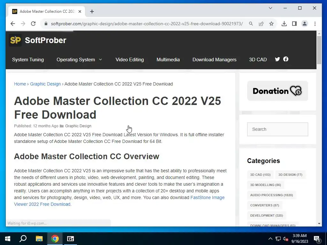Click the zoom magnifier icon in address bar
327x245 pixels.
click(251, 24)
